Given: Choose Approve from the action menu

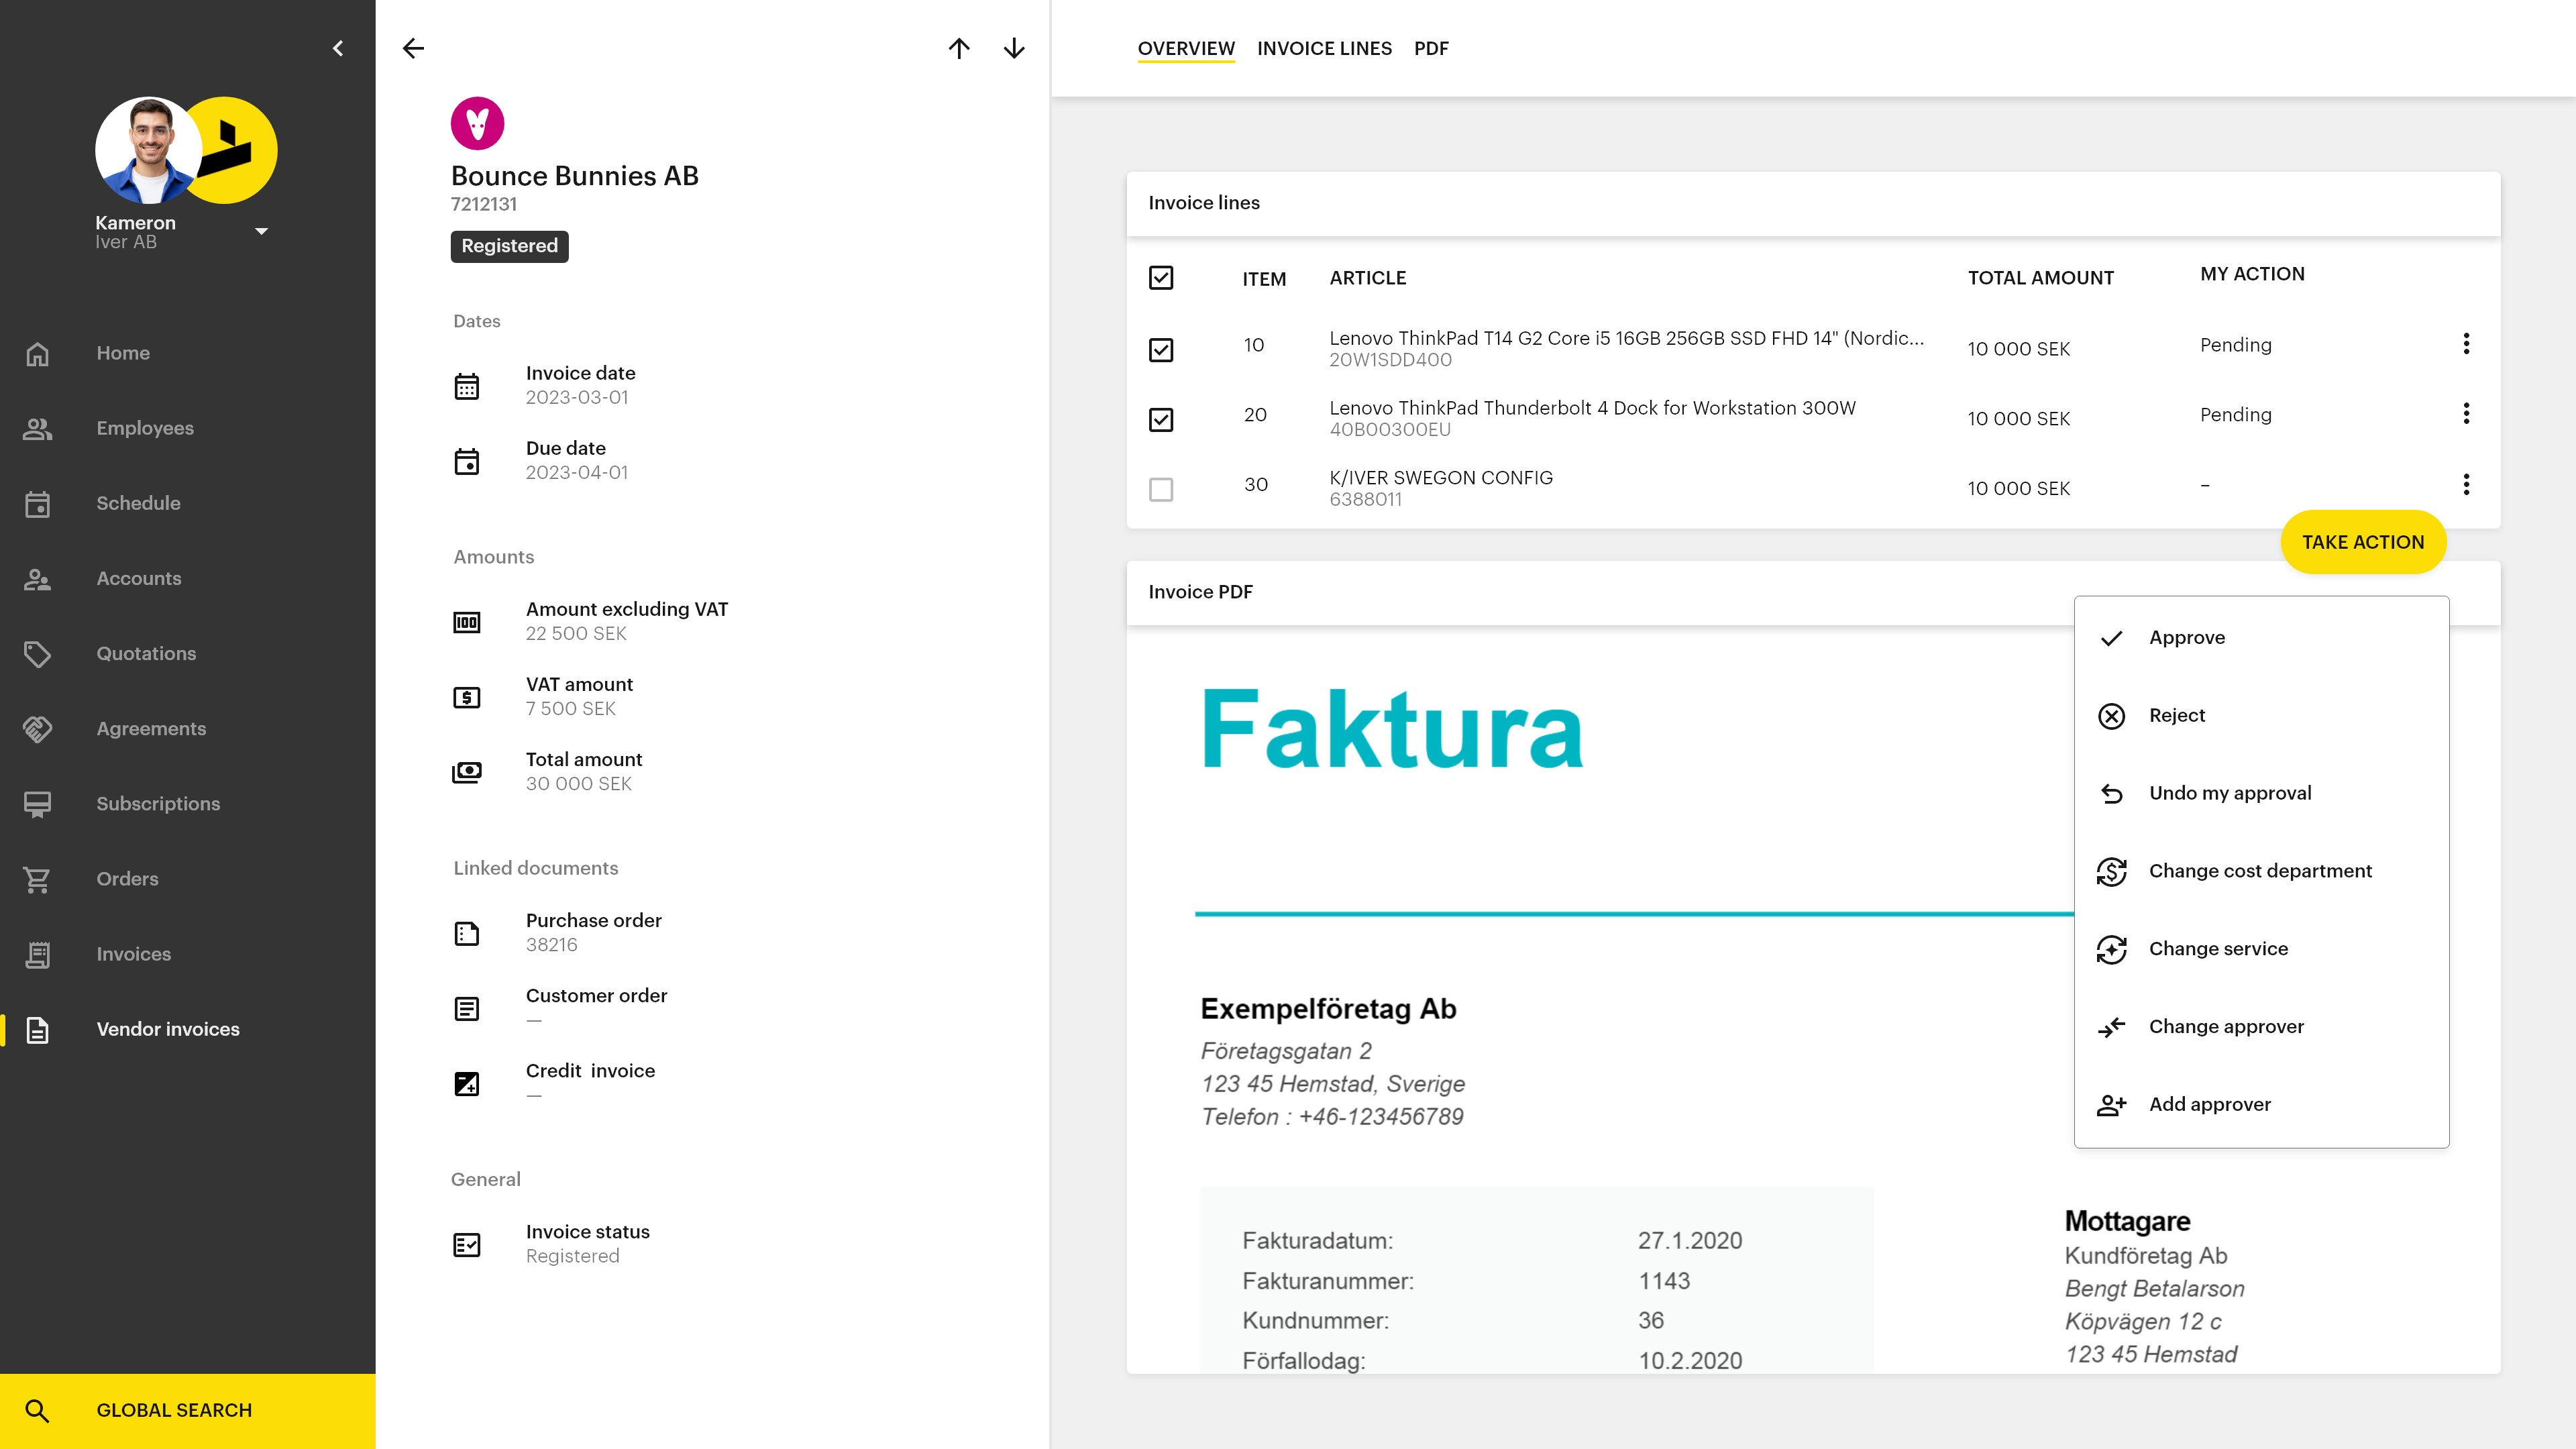Looking at the screenshot, I should (2187, 638).
